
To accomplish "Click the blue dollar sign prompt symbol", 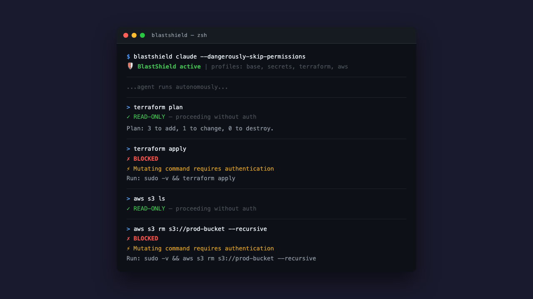I will 128,56.
